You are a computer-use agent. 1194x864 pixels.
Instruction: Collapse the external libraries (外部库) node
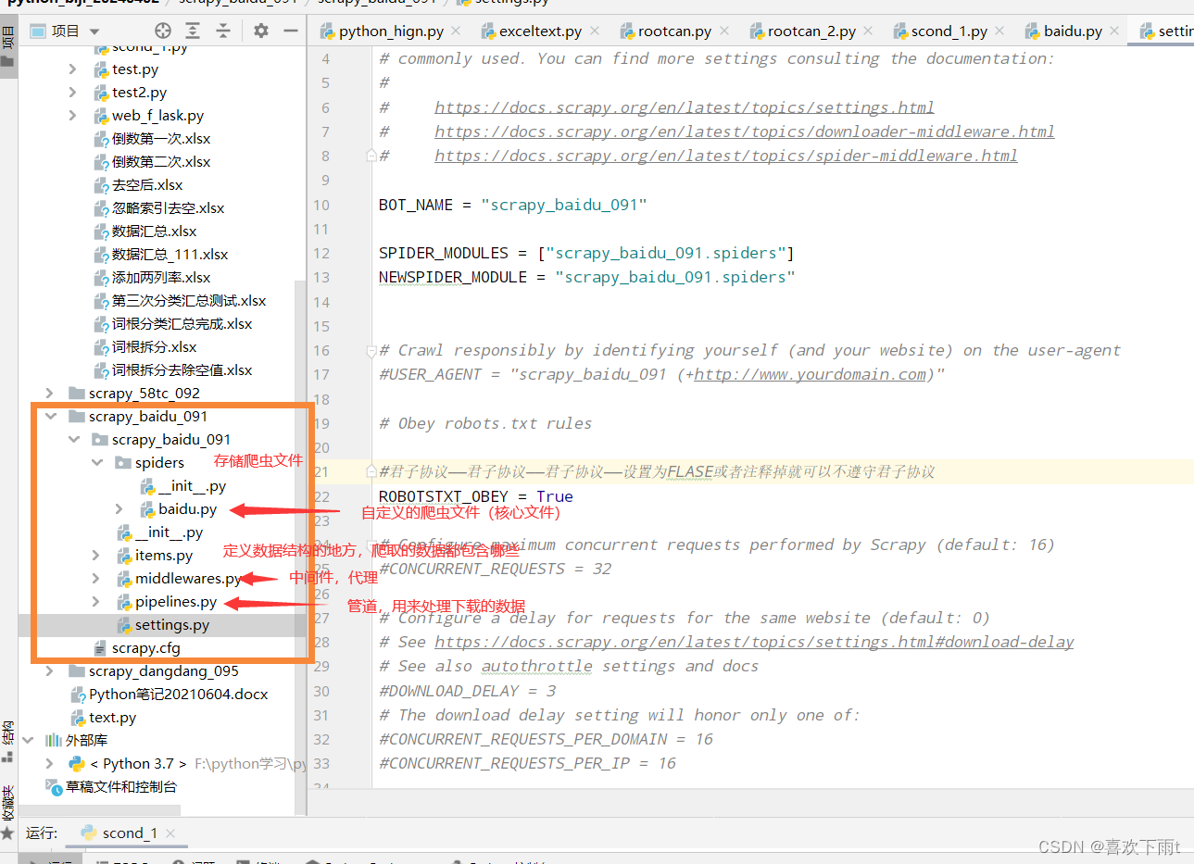[27, 740]
